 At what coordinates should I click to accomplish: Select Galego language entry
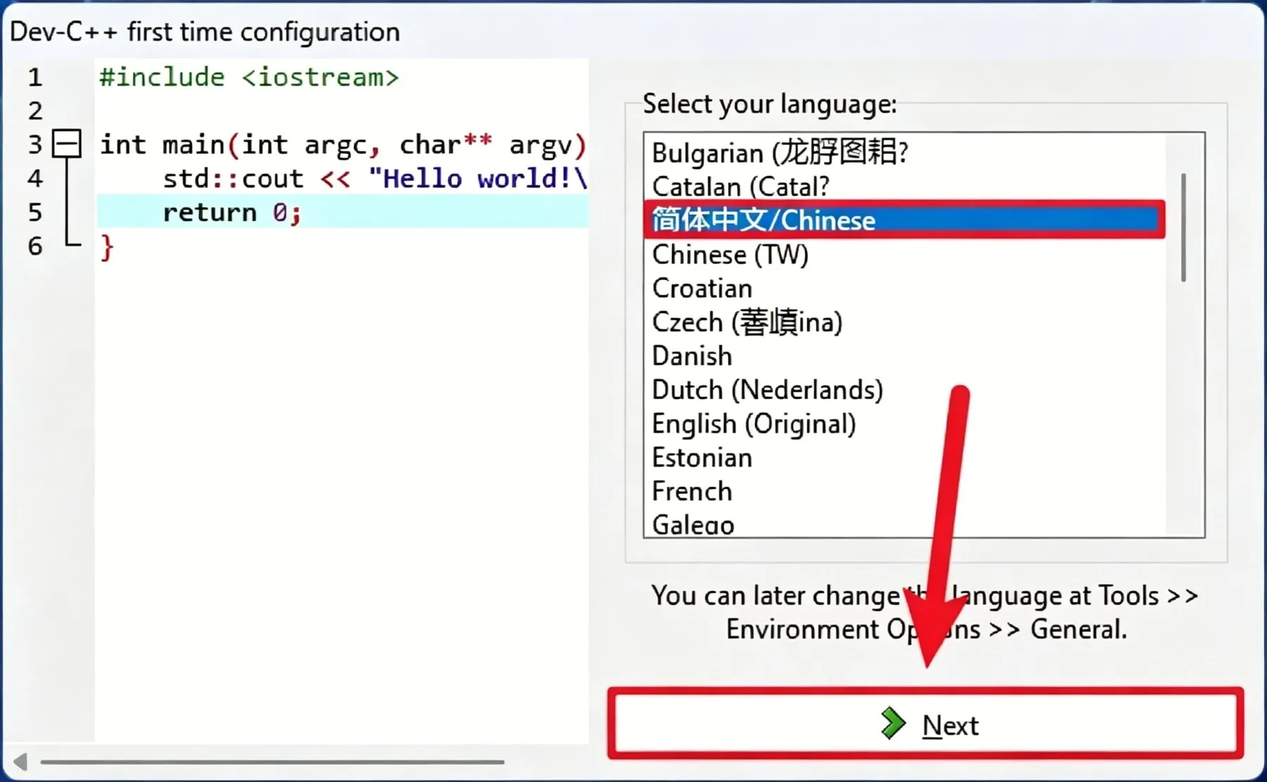point(904,524)
